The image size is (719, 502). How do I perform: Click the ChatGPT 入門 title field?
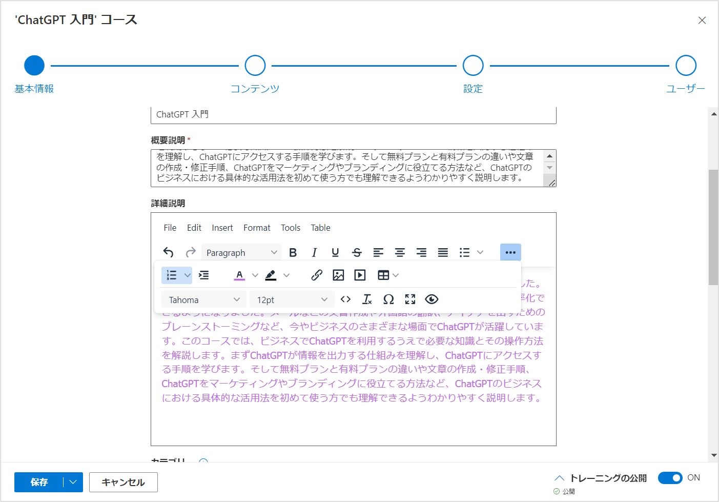point(354,115)
